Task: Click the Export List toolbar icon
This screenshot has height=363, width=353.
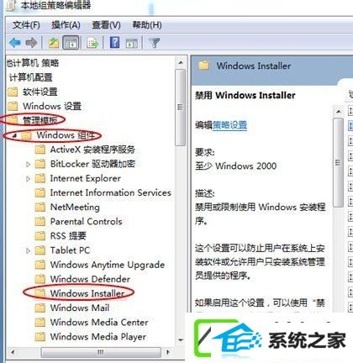Action: [x=93, y=43]
